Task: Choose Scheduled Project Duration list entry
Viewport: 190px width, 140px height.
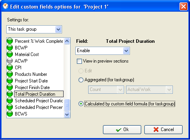Action: point(39,101)
